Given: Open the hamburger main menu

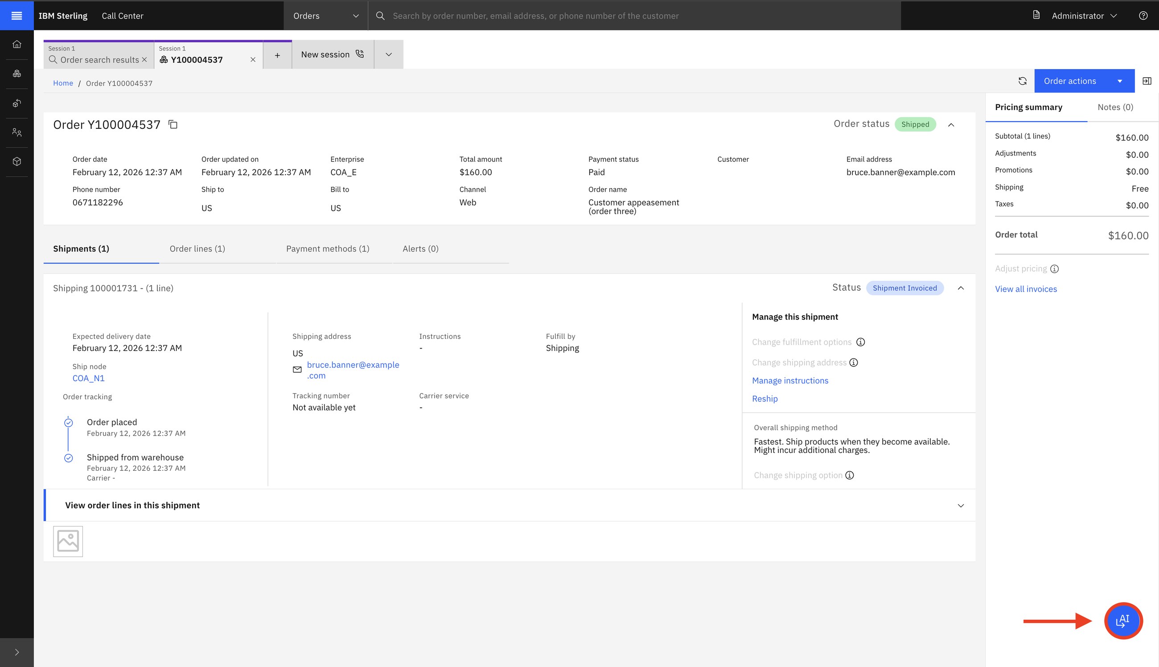Looking at the screenshot, I should point(16,16).
